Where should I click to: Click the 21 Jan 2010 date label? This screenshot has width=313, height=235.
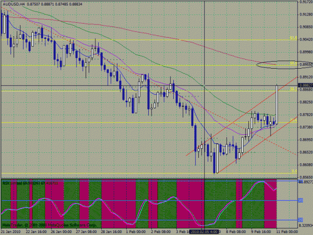point(11,232)
